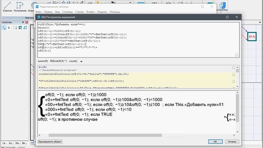Screen dimensions: 263x148
Task: Open the Файл menu in table editor
Action: pyautogui.click(x=38, y=12)
